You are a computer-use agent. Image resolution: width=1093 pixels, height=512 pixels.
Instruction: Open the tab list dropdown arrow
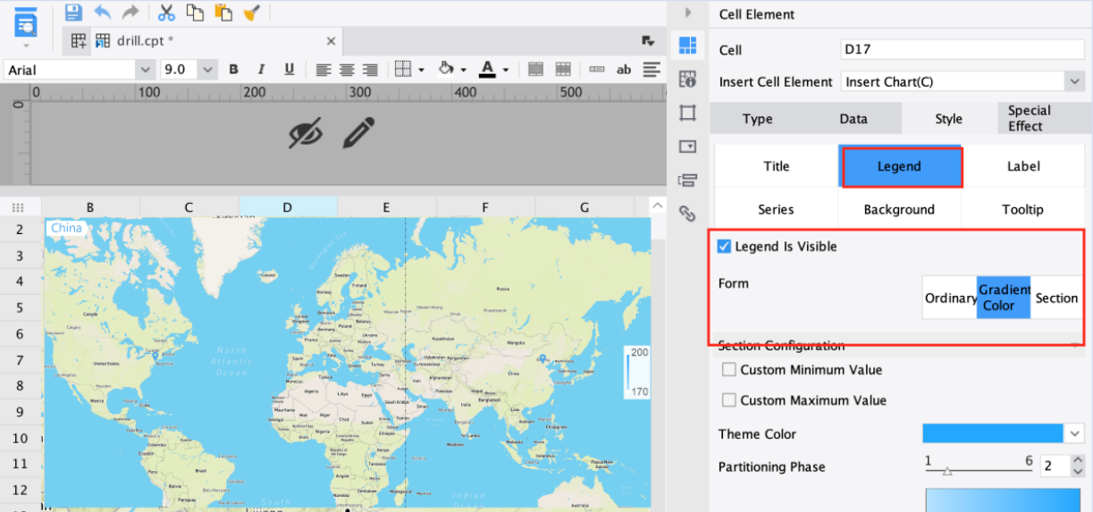point(648,40)
